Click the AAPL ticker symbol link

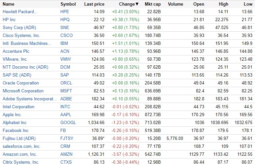click(66, 115)
